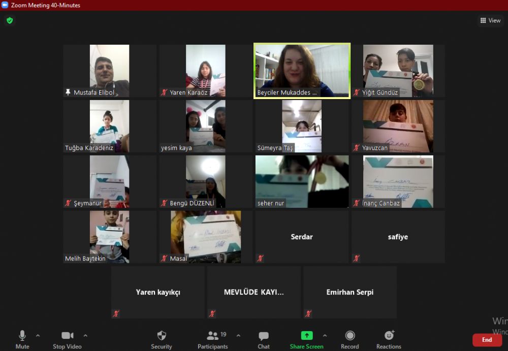Click Bengü DÜZENLİ's muted mic icon
The height and width of the screenshot is (351, 508).
click(x=164, y=203)
